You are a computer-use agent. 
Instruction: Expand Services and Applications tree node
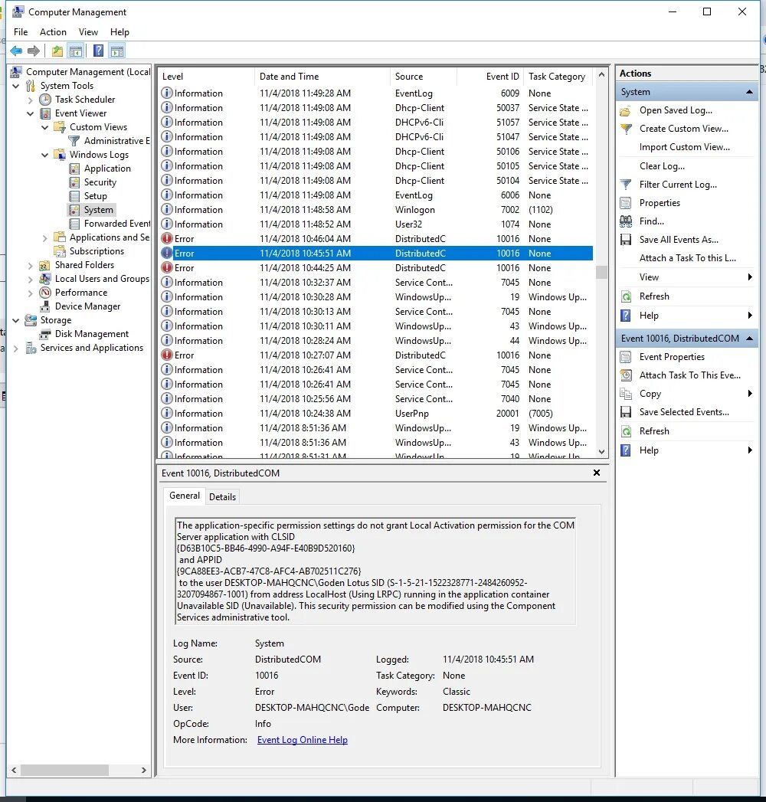pos(16,349)
